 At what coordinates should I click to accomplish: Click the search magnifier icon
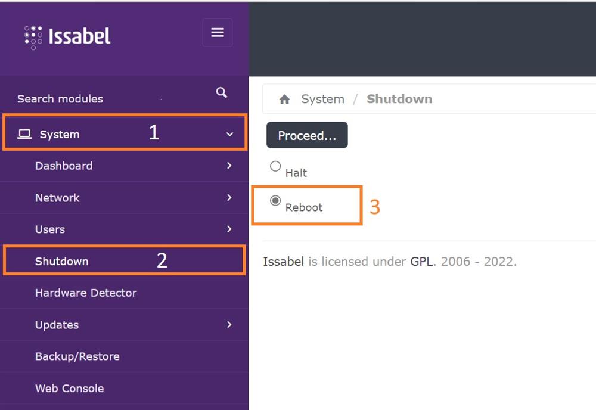point(221,93)
